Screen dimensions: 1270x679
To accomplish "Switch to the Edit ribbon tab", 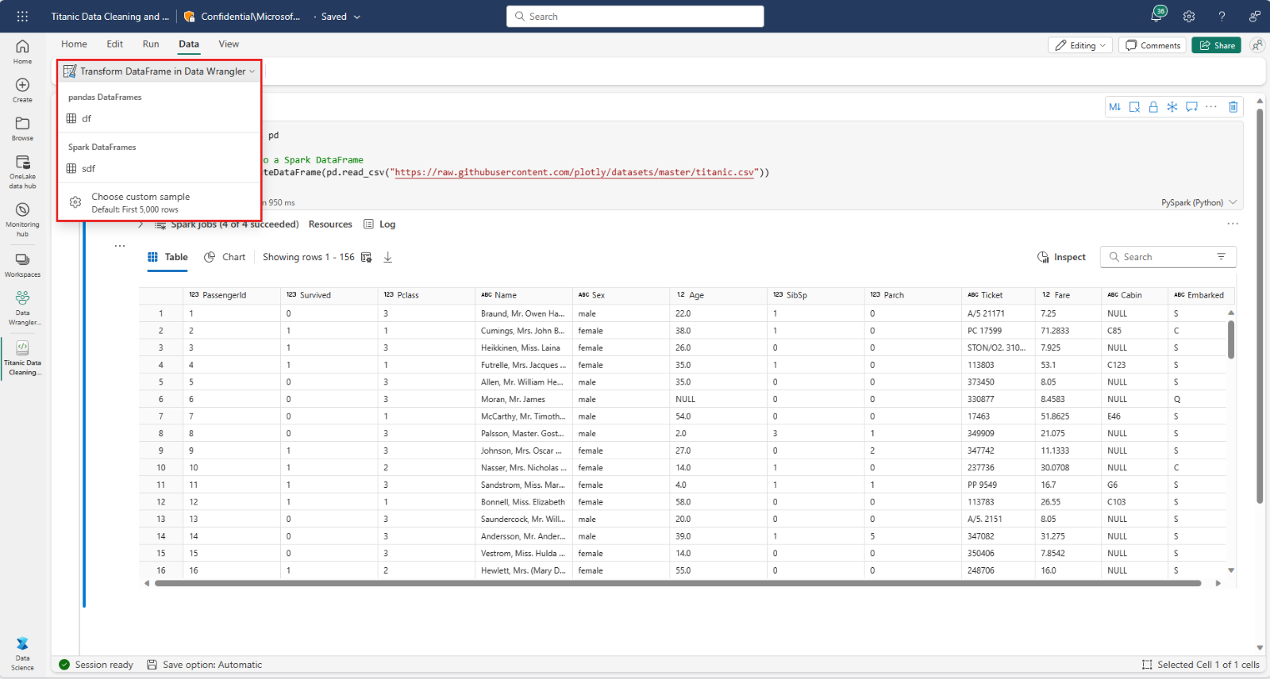I will (x=115, y=44).
